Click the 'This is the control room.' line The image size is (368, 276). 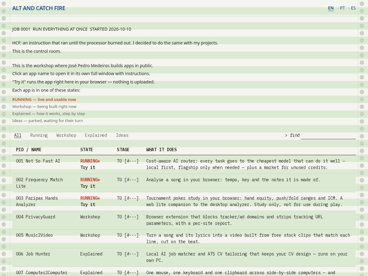36,51
